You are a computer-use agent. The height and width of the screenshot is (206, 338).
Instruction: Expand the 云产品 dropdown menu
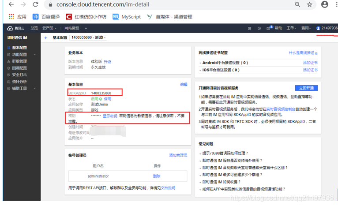[49, 28]
